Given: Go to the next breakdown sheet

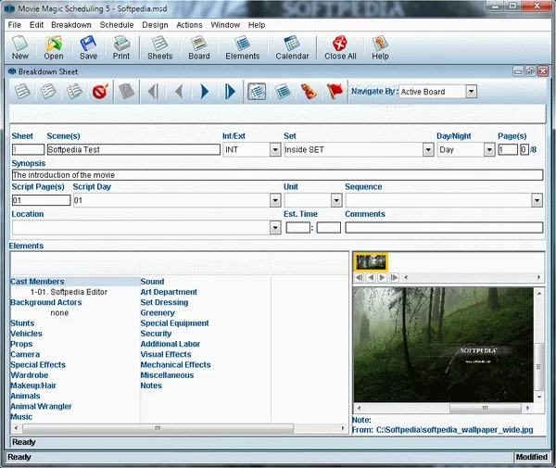Looking at the screenshot, I should pos(204,92).
